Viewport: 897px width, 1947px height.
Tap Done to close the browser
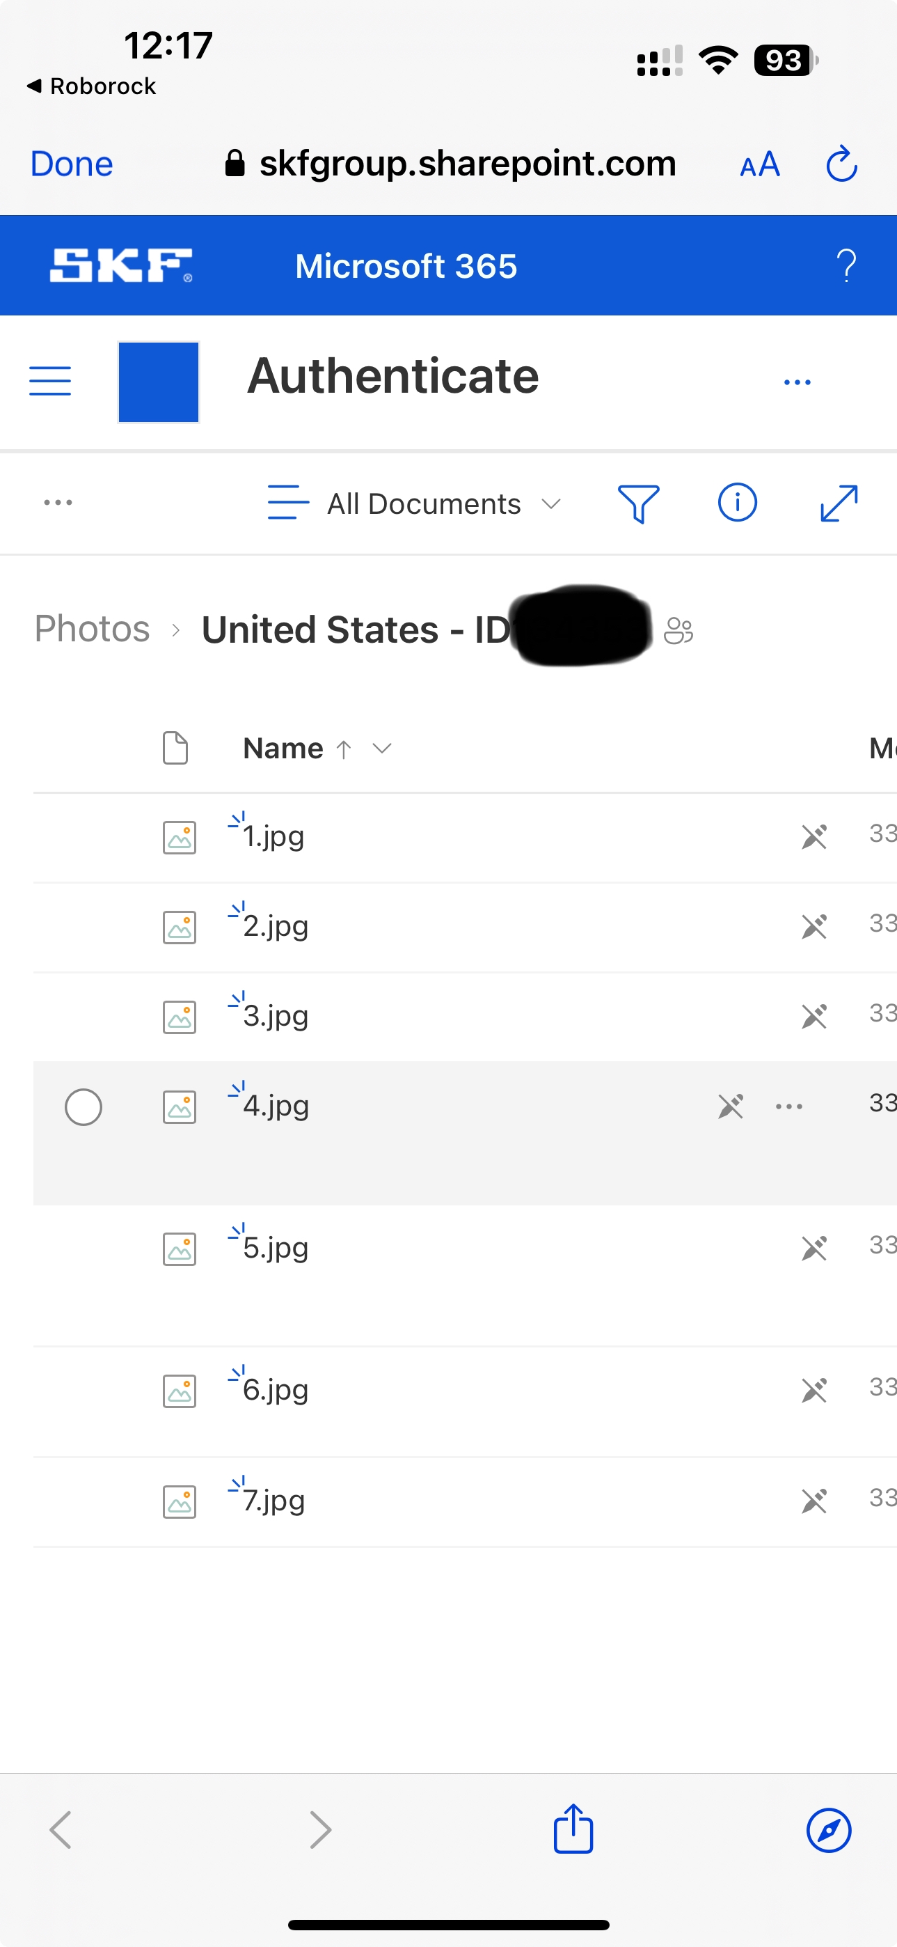72,164
